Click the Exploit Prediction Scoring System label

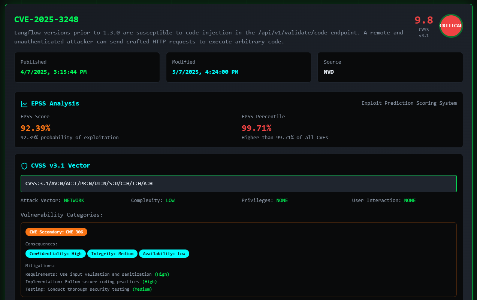point(409,103)
